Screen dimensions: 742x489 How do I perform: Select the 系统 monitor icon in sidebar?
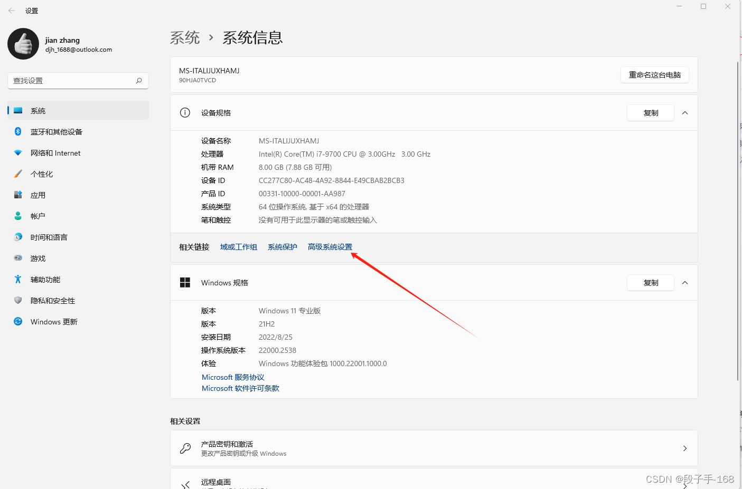click(x=18, y=111)
